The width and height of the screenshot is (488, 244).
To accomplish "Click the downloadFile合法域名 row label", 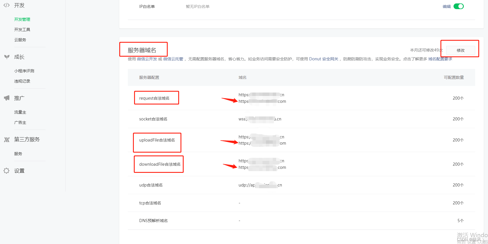I will [160, 164].
